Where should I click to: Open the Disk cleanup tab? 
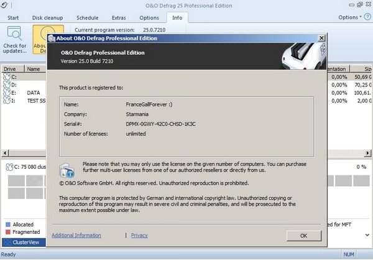pyautogui.click(x=48, y=18)
